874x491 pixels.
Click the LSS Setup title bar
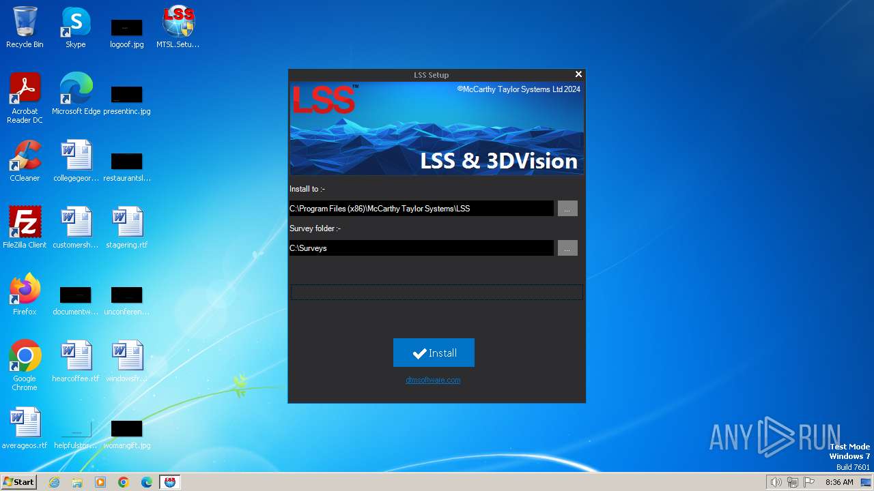[x=431, y=74]
